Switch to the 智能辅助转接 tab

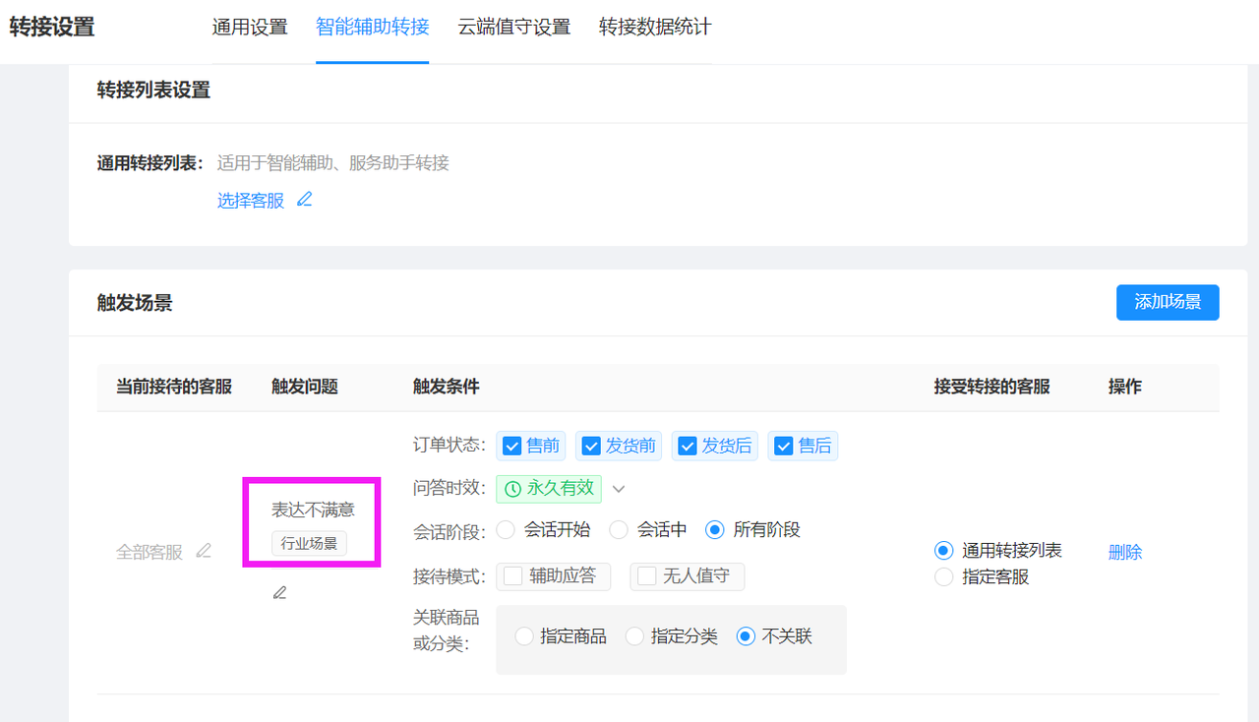tap(373, 27)
